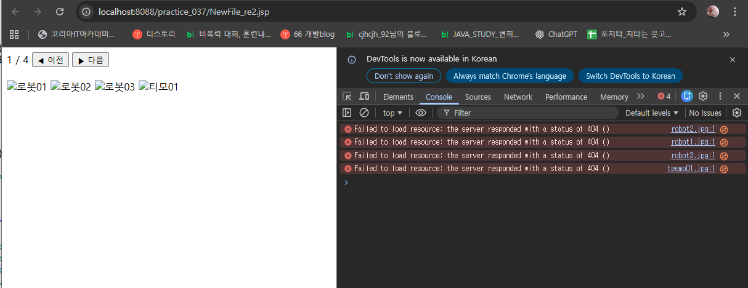Screen dimensions: 748x288
Task: Open the 비폭력 대화 bookmark
Action: point(229,34)
